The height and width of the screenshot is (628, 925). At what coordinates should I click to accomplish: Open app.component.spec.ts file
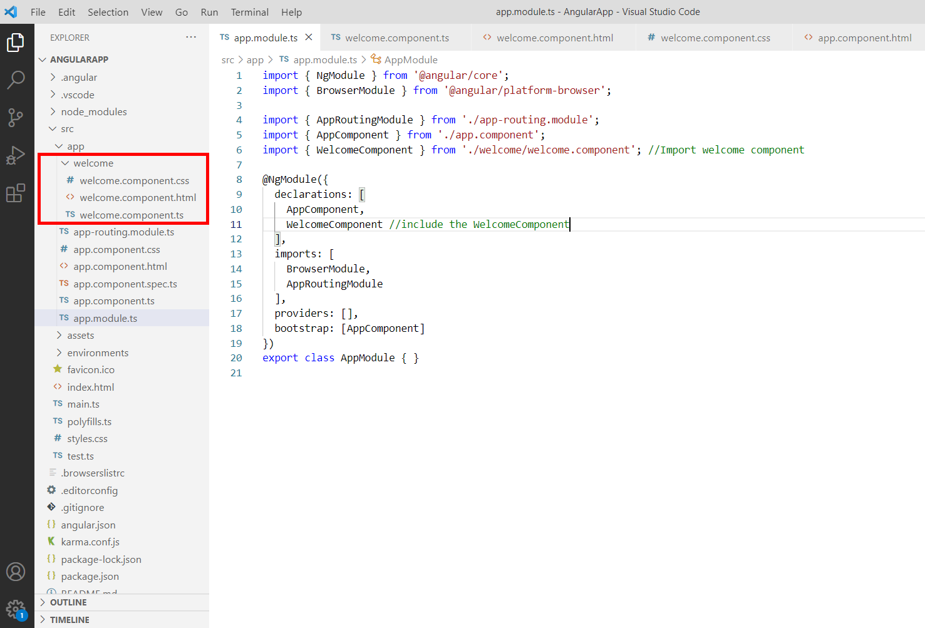125,284
